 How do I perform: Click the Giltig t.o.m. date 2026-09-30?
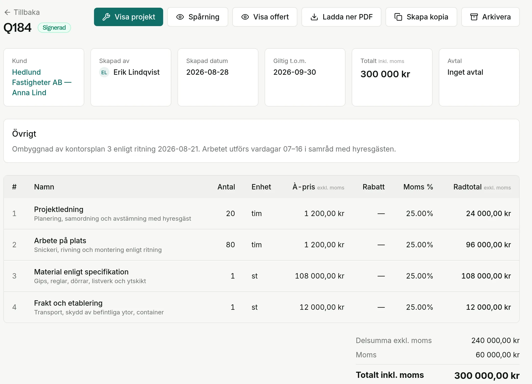coord(295,72)
